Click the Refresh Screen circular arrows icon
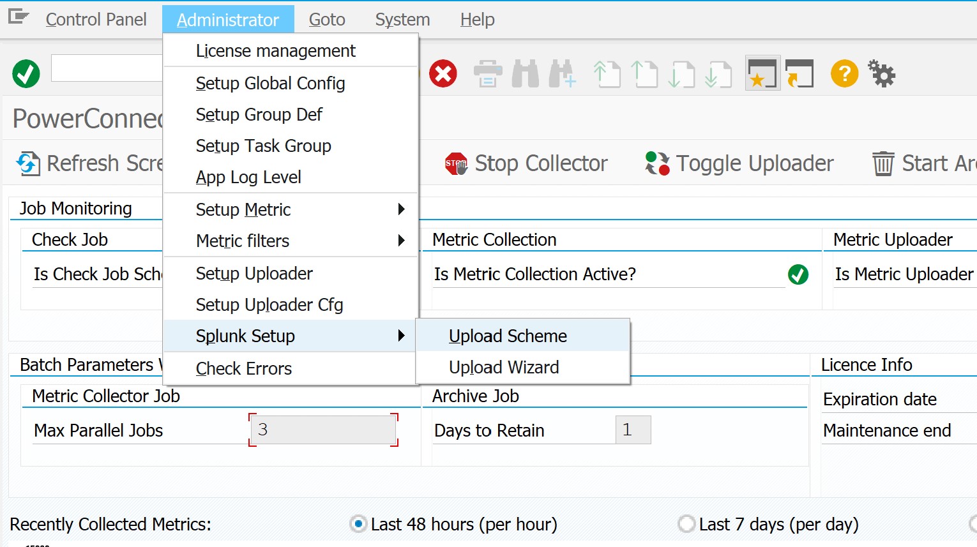The width and height of the screenshot is (977, 547). tap(27, 163)
